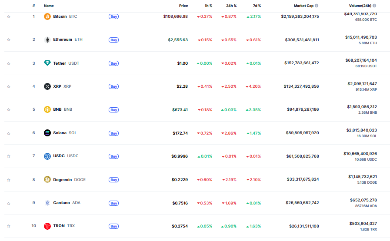Click TRON market cap $26,131,511,108
Image resolution: width=390 pixels, height=241 pixels.
[304, 226]
